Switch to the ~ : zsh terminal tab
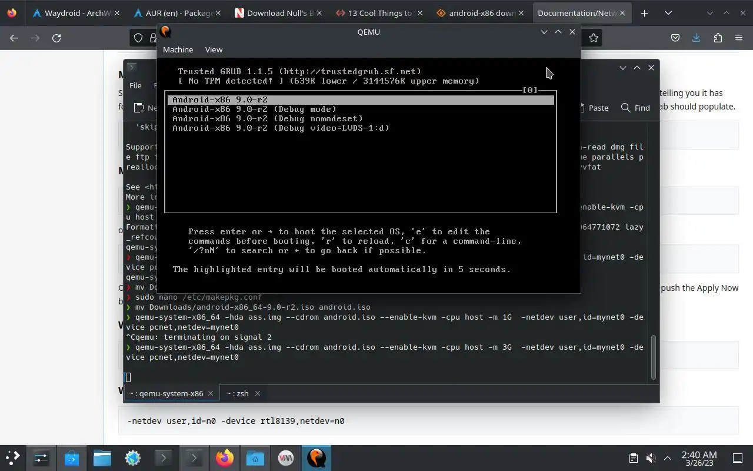 coord(243,393)
